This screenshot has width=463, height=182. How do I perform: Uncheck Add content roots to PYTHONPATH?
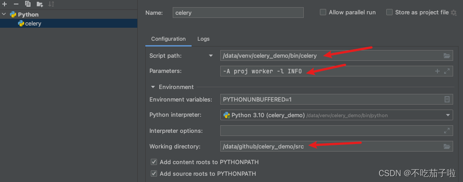point(154,162)
